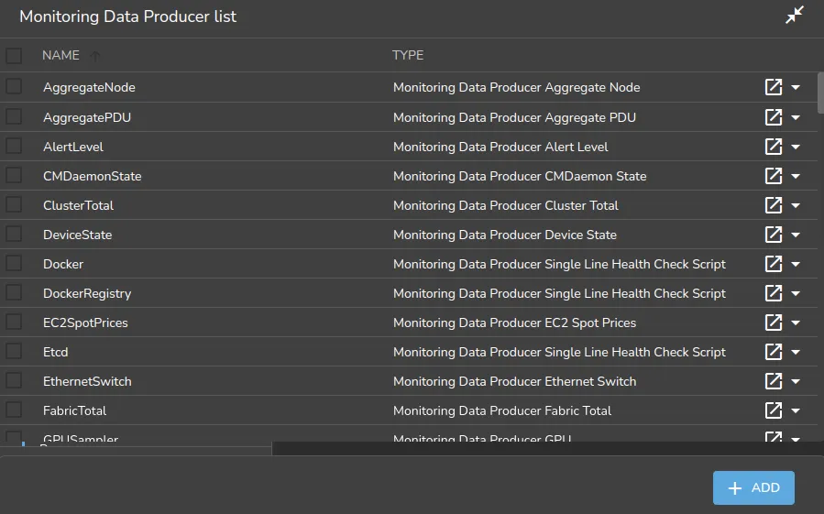Image resolution: width=824 pixels, height=514 pixels.
Task: Open edit icon for AlertLevel row
Action: click(774, 146)
